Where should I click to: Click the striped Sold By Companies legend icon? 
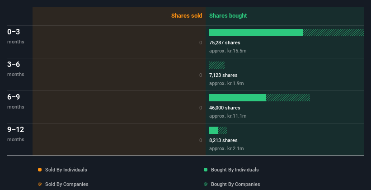click(x=40, y=184)
